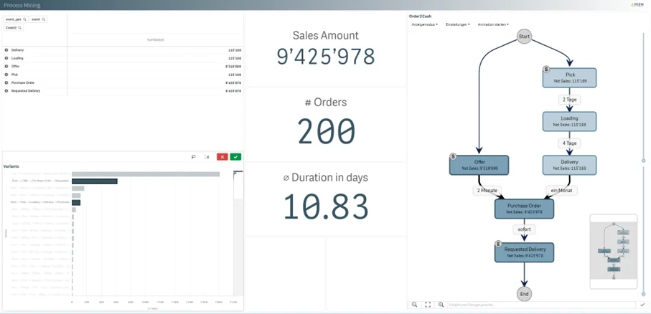Click the process graph minimap thumbnail
The width and height of the screenshot is (651, 314).
tap(613, 246)
